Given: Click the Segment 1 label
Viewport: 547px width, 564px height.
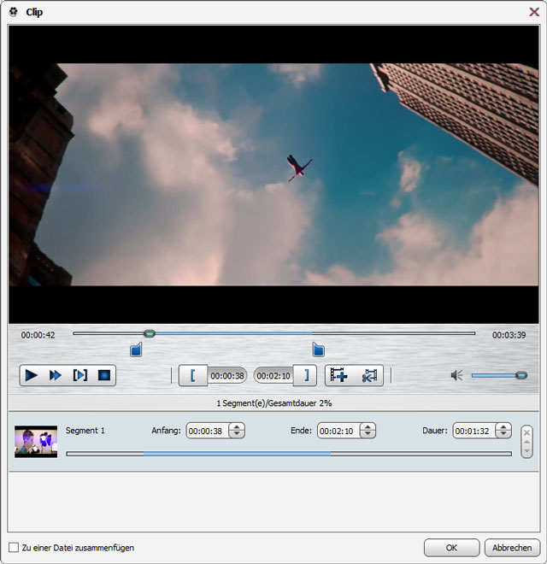Looking at the screenshot, I should pyautogui.click(x=85, y=431).
